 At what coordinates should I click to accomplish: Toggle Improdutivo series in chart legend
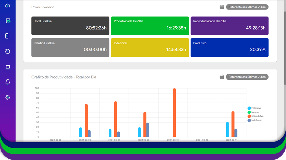(257, 116)
